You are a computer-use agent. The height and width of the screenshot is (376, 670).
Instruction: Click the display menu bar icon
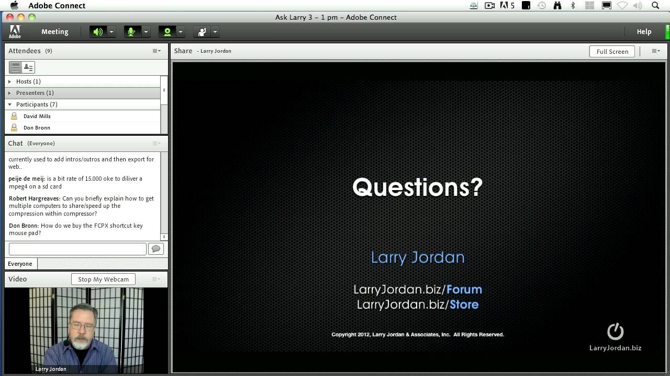pyautogui.click(x=607, y=5)
